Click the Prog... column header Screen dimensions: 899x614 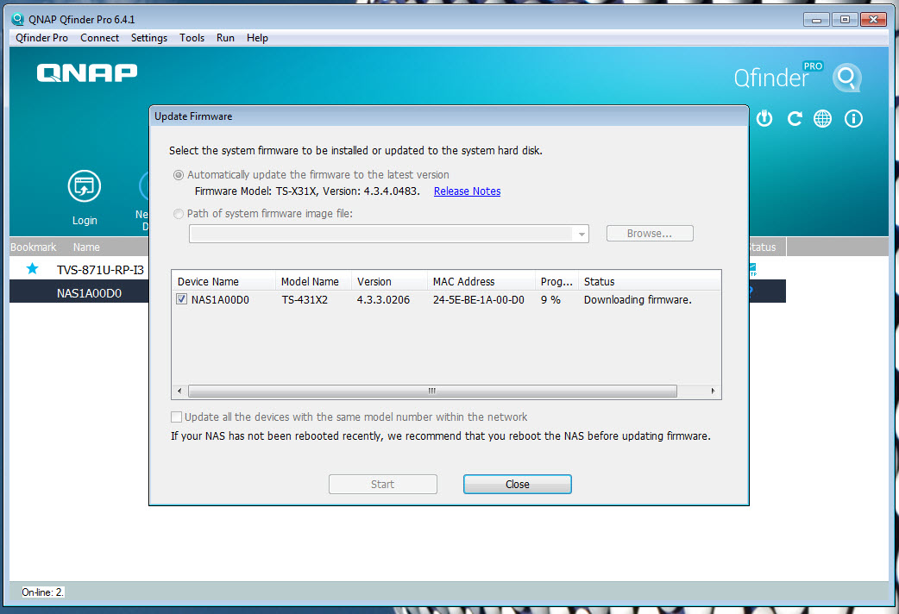click(556, 281)
